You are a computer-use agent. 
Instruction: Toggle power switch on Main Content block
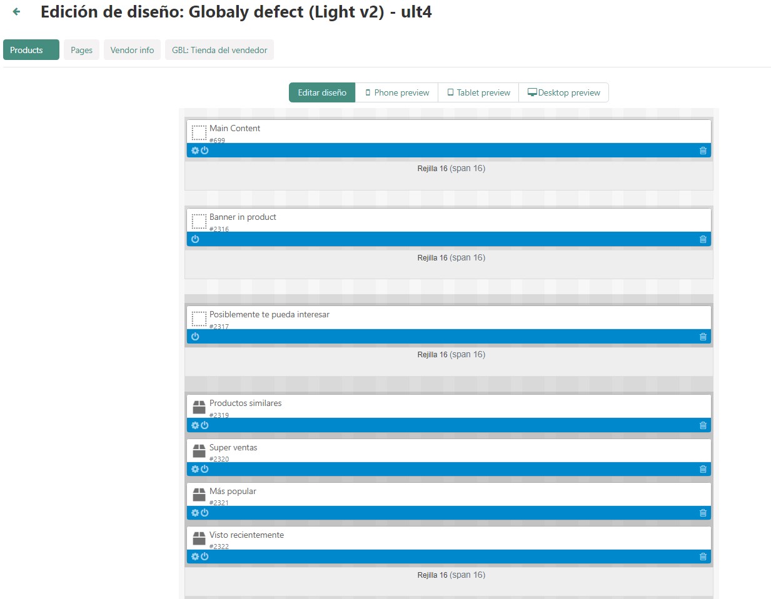pos(204,151)
